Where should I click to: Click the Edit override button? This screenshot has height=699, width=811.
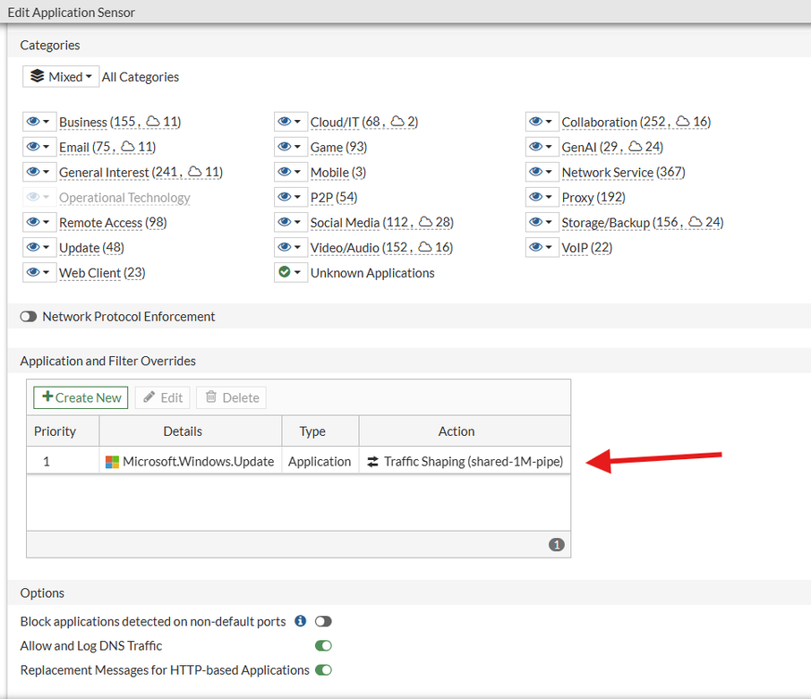[162, 397]
